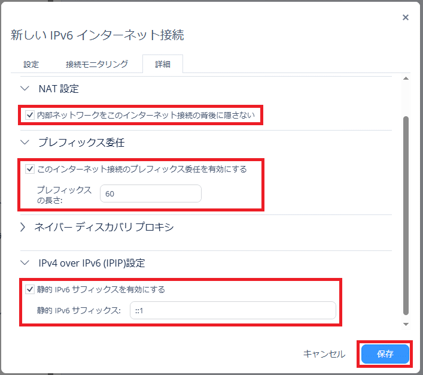Click the scrollbar down arrow
Viewport: 423px width, 375px height.
tap(406, 324)
